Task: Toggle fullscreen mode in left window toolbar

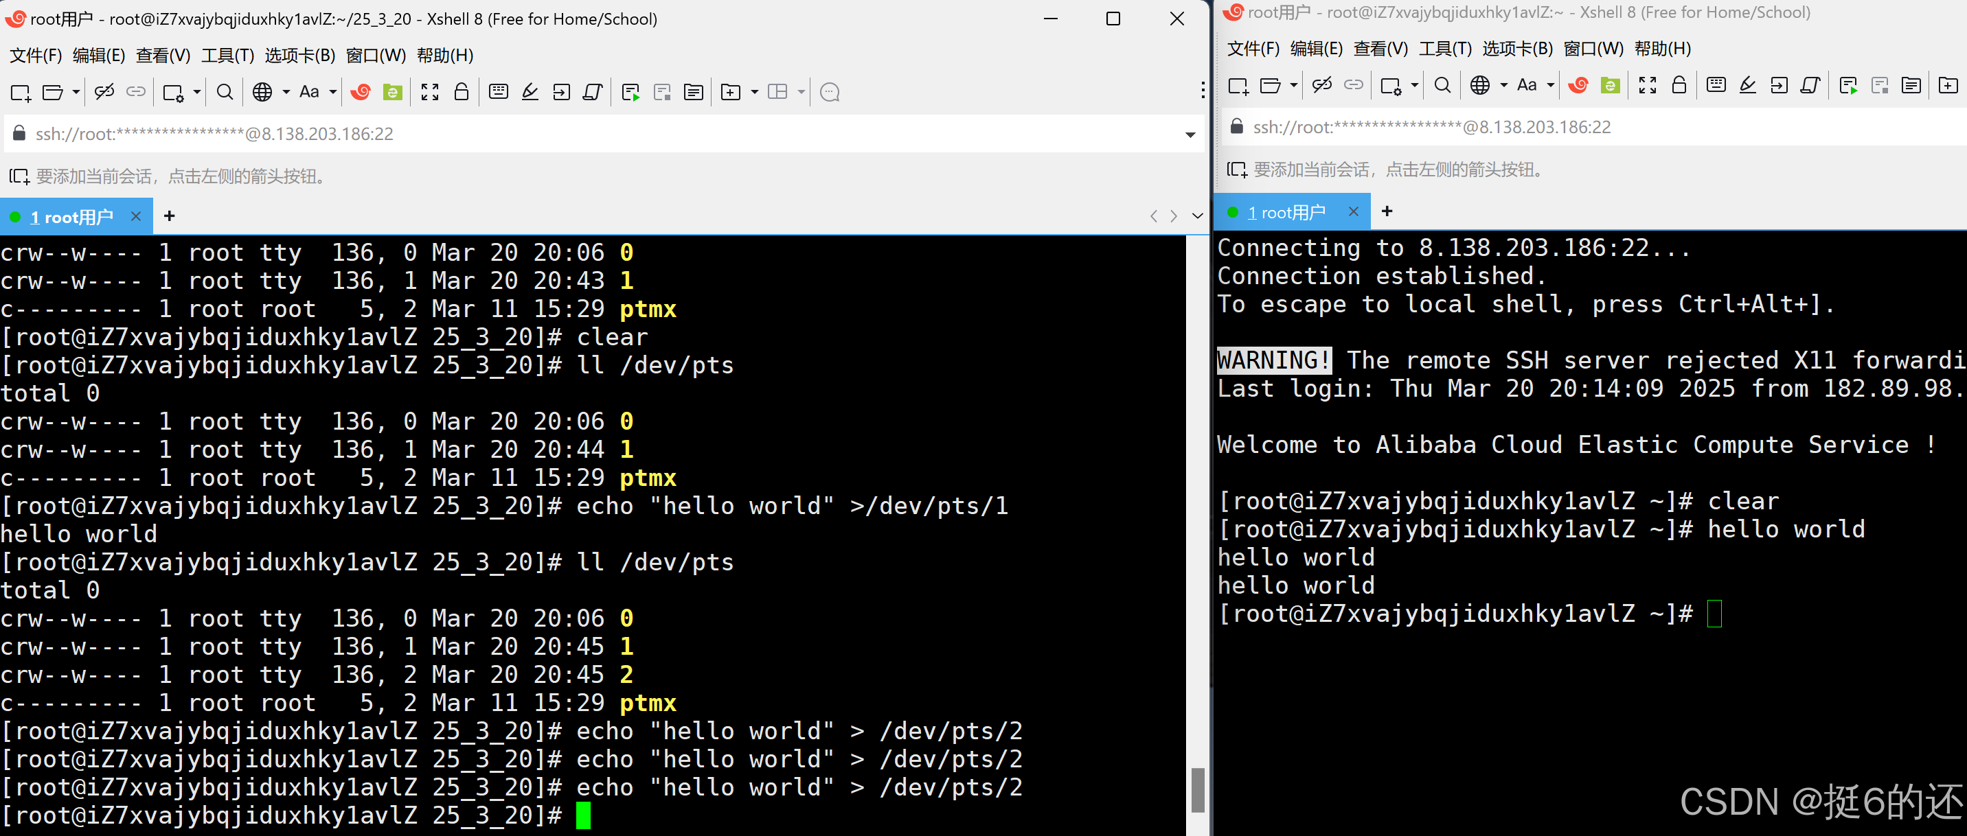Action: pos(430,92)
